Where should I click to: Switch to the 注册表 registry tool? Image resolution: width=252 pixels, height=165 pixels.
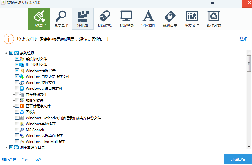pyautogui.click(x=83, y=19)
